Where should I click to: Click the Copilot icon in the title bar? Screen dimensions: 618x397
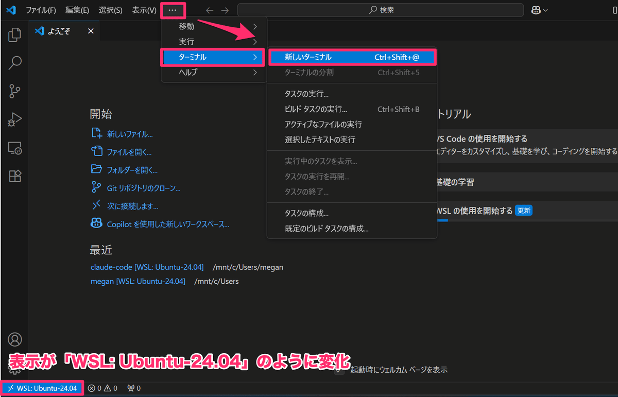[536, 10]
